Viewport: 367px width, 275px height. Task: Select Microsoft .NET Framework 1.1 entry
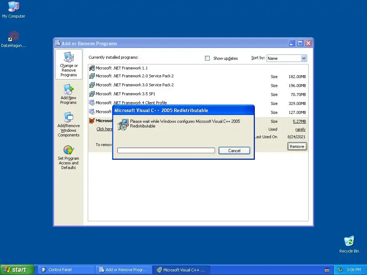121,68
